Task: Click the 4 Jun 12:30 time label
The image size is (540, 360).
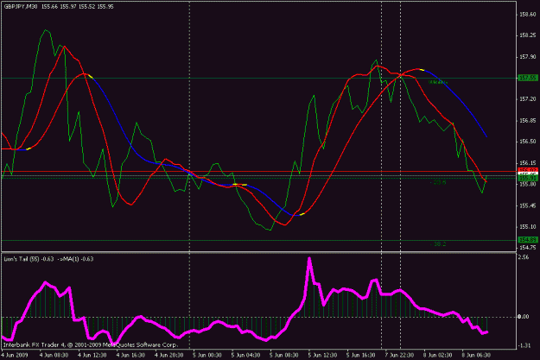Action: pos(92,355)
